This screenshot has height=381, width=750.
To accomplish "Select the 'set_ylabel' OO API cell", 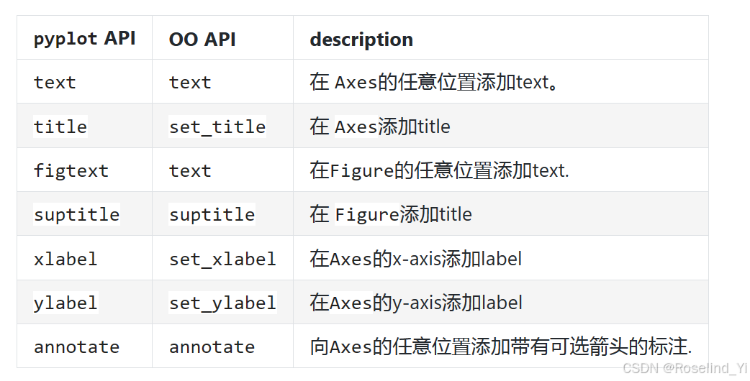I will point(223,303).
